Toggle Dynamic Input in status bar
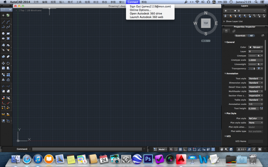The width and height of the screenshot is (268, 167). tap(204, 149)
